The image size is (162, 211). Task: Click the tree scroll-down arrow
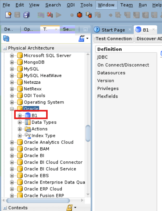point(88,195)
